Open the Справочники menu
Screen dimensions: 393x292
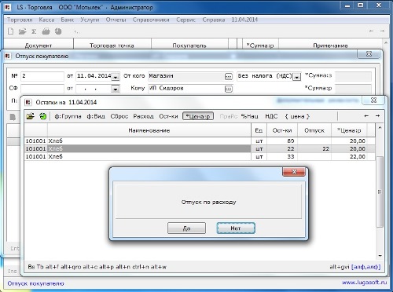[151, 20]
